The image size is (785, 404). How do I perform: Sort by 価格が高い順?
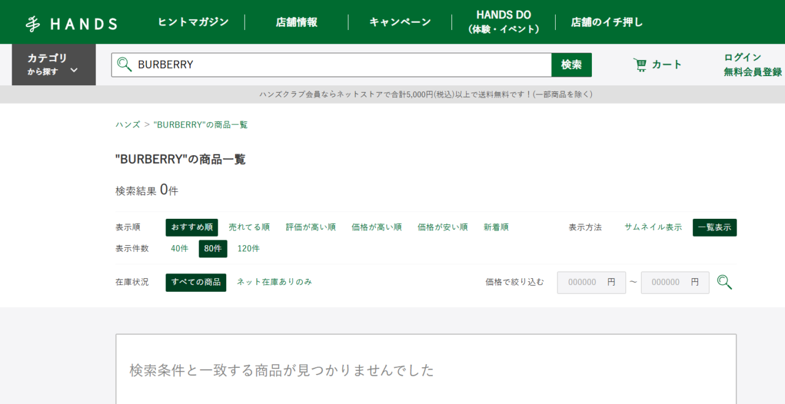377,227
